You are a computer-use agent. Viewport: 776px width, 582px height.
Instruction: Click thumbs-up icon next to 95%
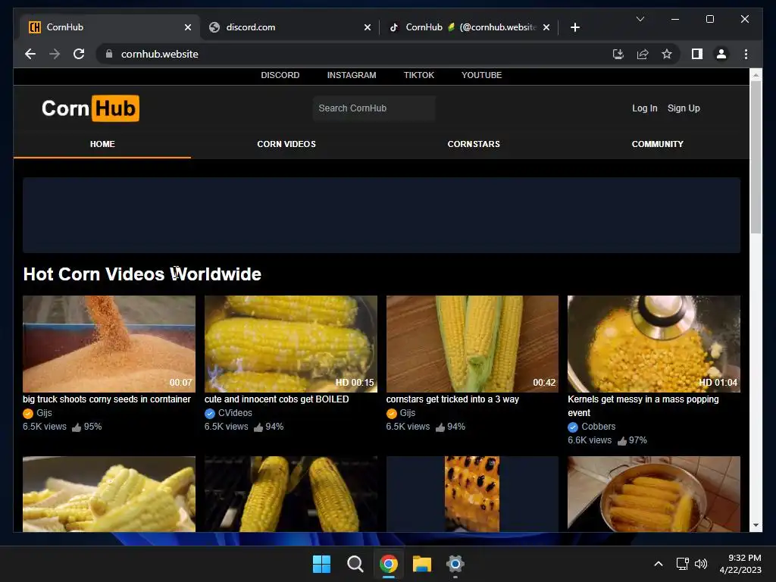77,427
